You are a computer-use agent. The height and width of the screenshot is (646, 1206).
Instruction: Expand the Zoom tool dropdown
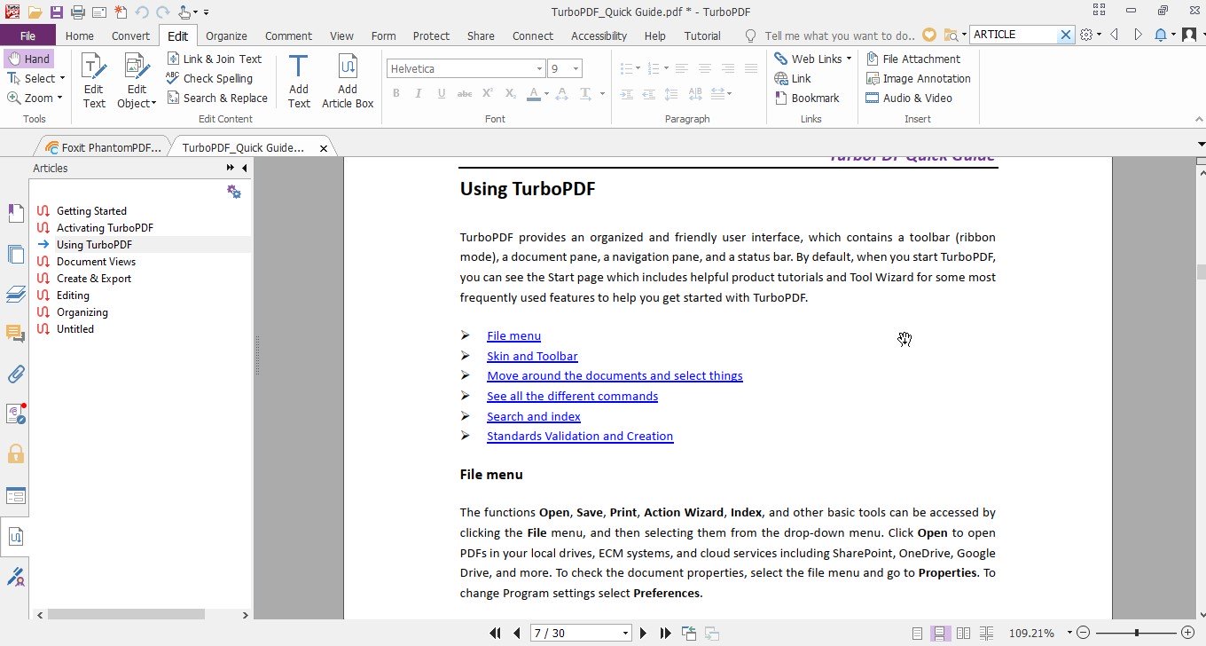click(x=60, y=98)
